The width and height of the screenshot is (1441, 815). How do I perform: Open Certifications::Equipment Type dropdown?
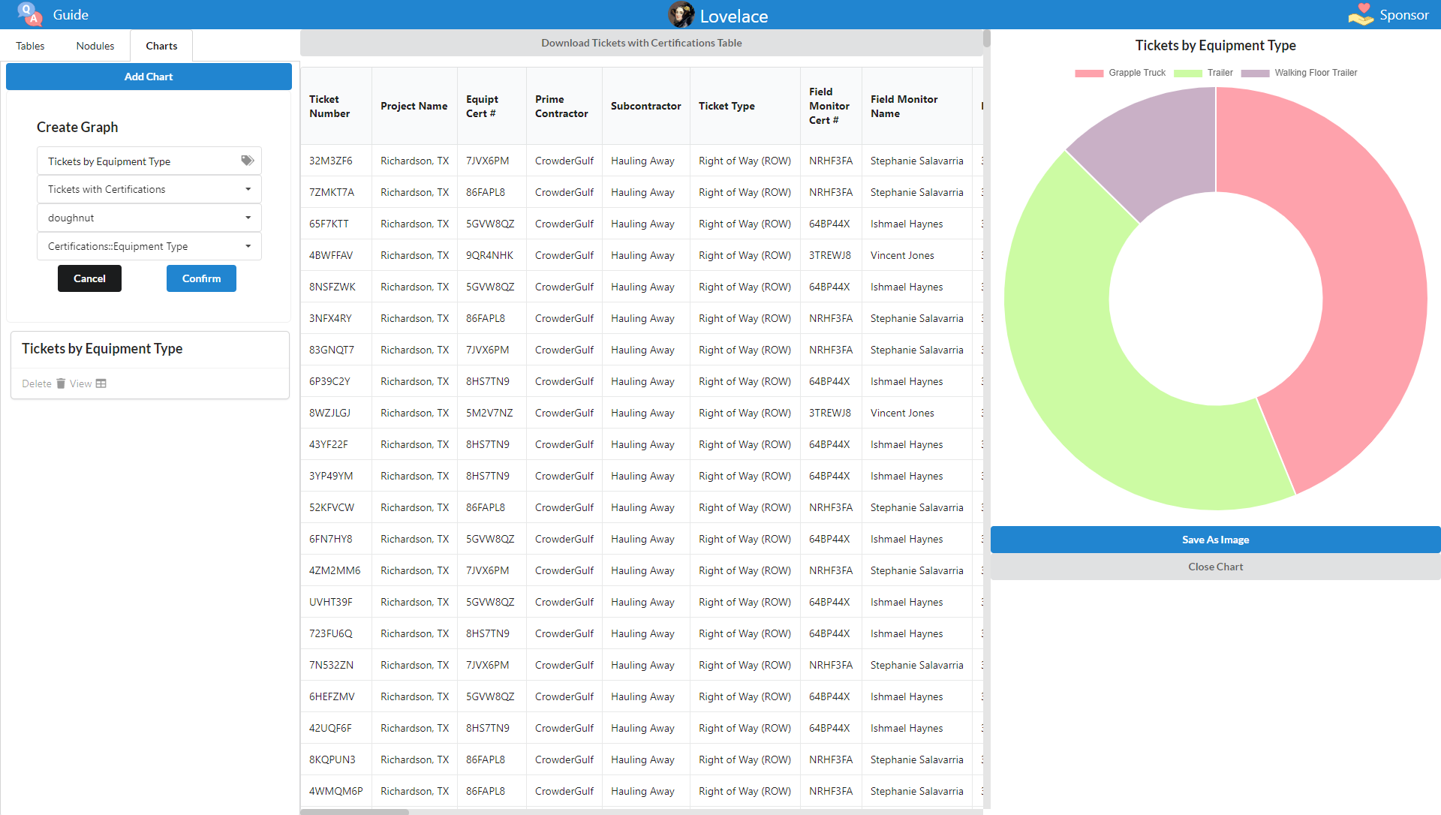point(149,246)
